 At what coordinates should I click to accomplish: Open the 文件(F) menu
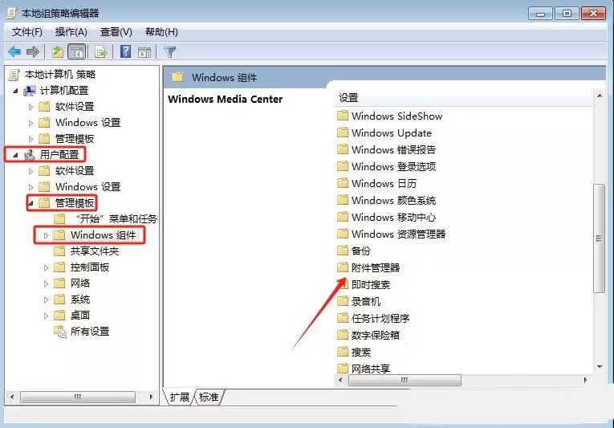[27, 32]
